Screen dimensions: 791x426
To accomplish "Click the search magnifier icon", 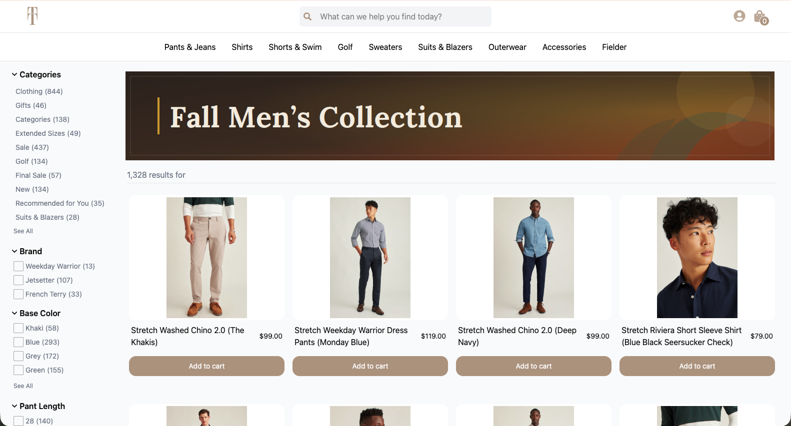I will click(x=307, y=16).
